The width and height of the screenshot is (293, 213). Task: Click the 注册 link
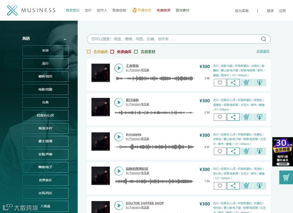[x=282, y=11]
